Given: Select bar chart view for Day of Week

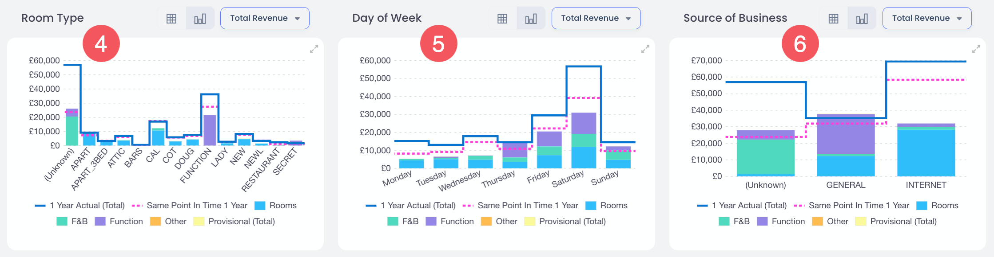Looking at the screenshot, I should (x=531, y=19).
